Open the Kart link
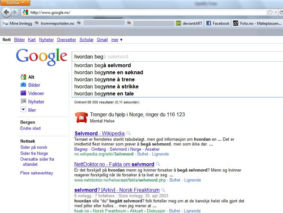Screen dimensions: 283x213 32,40
